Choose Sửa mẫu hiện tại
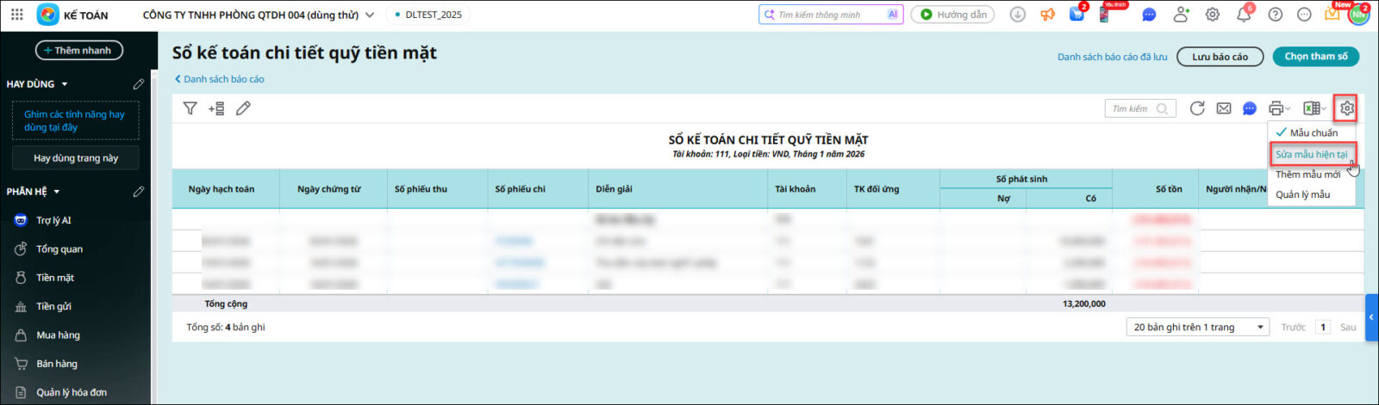The height and width of the screenshot is (405, 1379). click(1311, 154)
